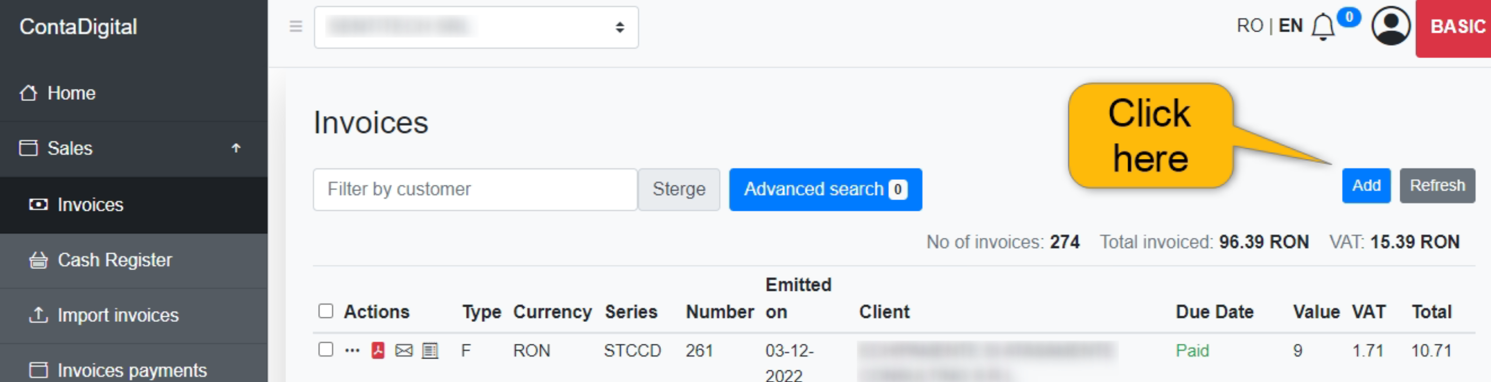Select all invoices with header checkbox

[x=326, y=311]
